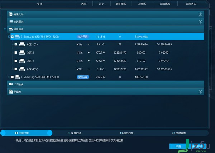Select the 分区-2 partition row label

pos(30,53)
